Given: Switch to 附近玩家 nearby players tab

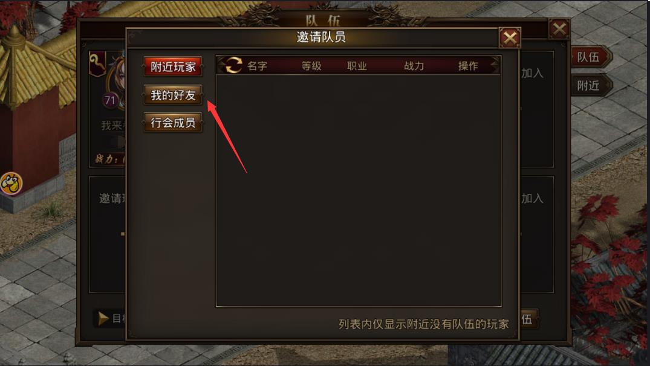Looking at the screenshot, I should coord(173,66).
